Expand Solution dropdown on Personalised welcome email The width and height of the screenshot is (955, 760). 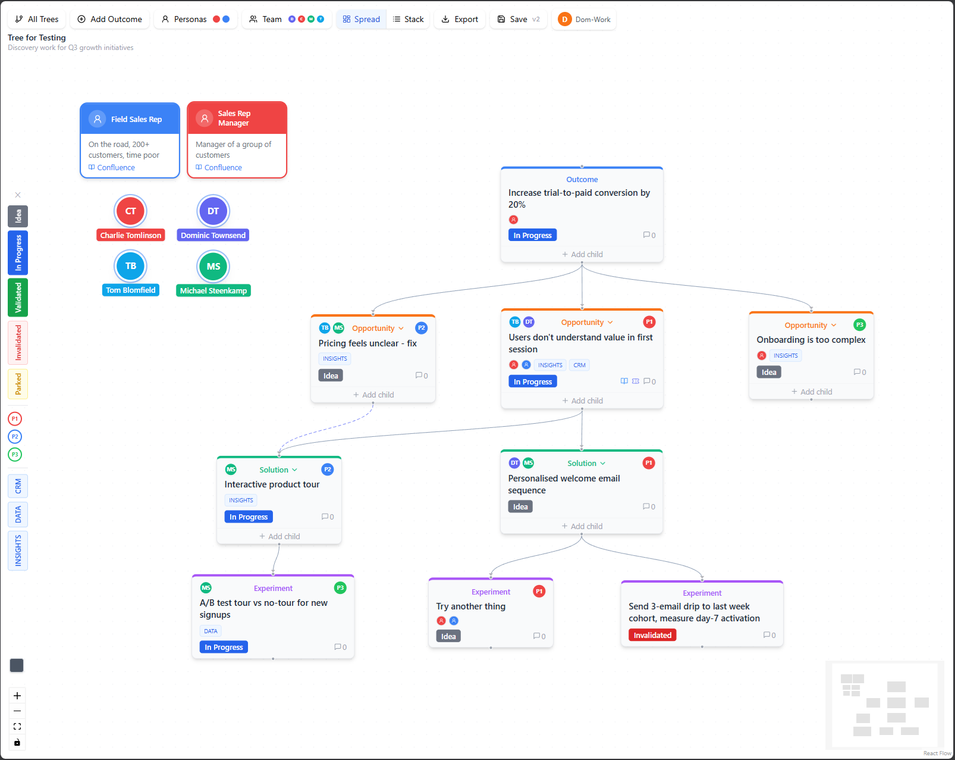[x=586, y=463]
